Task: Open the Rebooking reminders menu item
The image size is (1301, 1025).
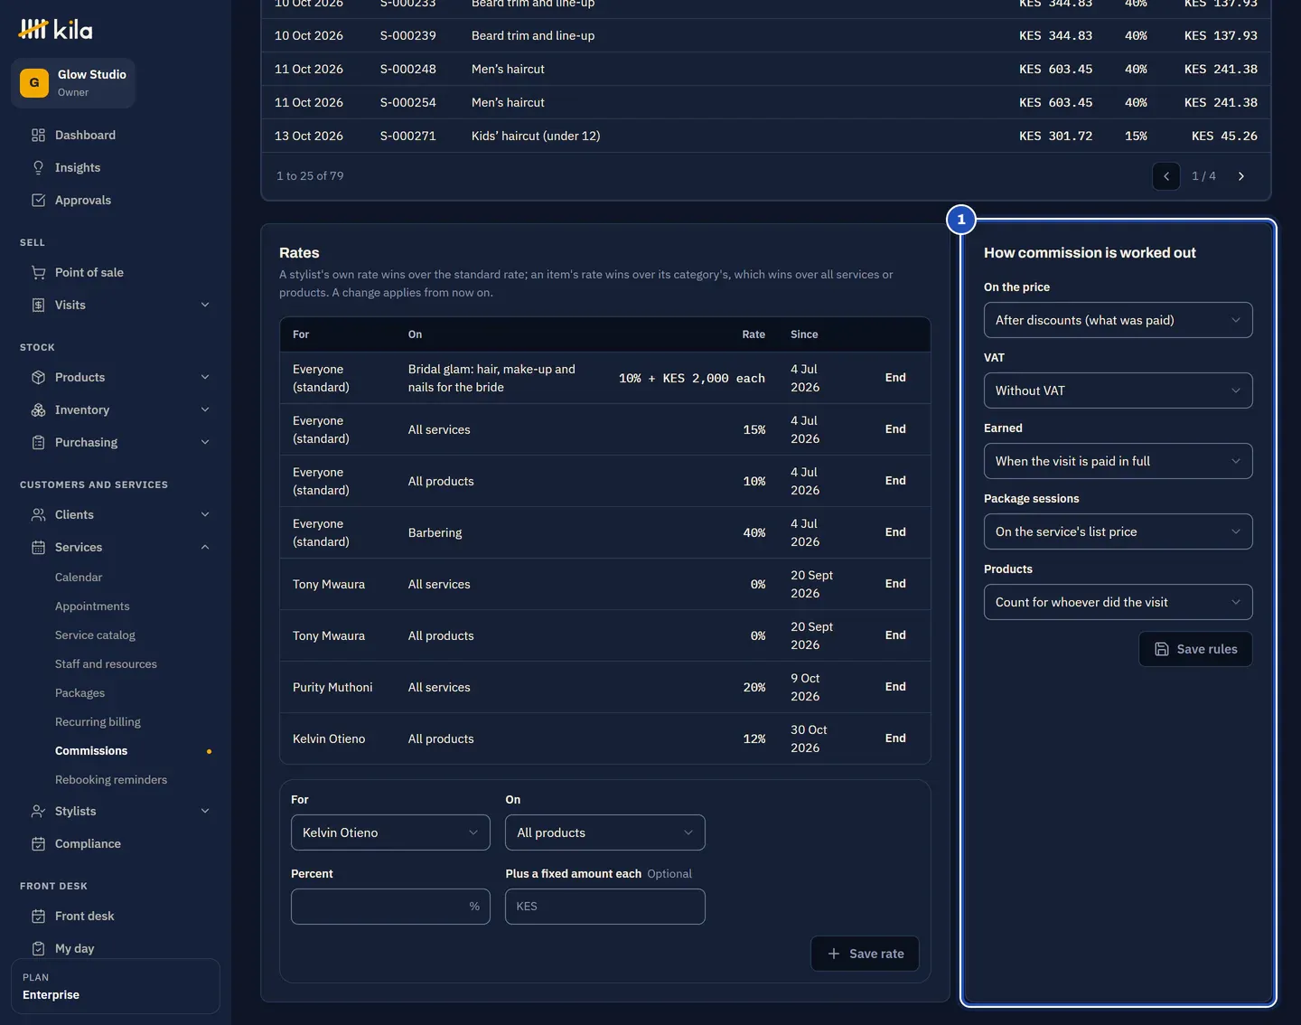Action: pos(111,780)
